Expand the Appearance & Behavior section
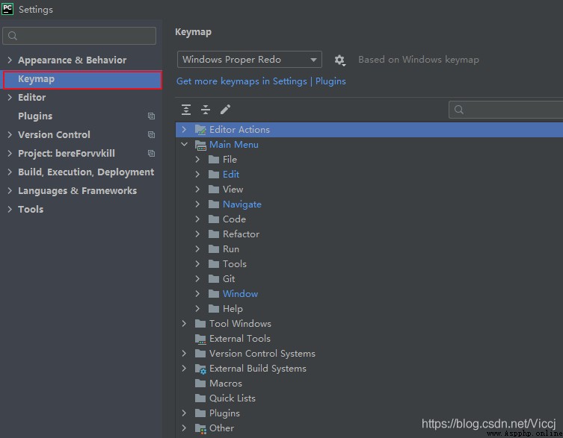Viewport: 563px width, 438px height. coord(10,60)
